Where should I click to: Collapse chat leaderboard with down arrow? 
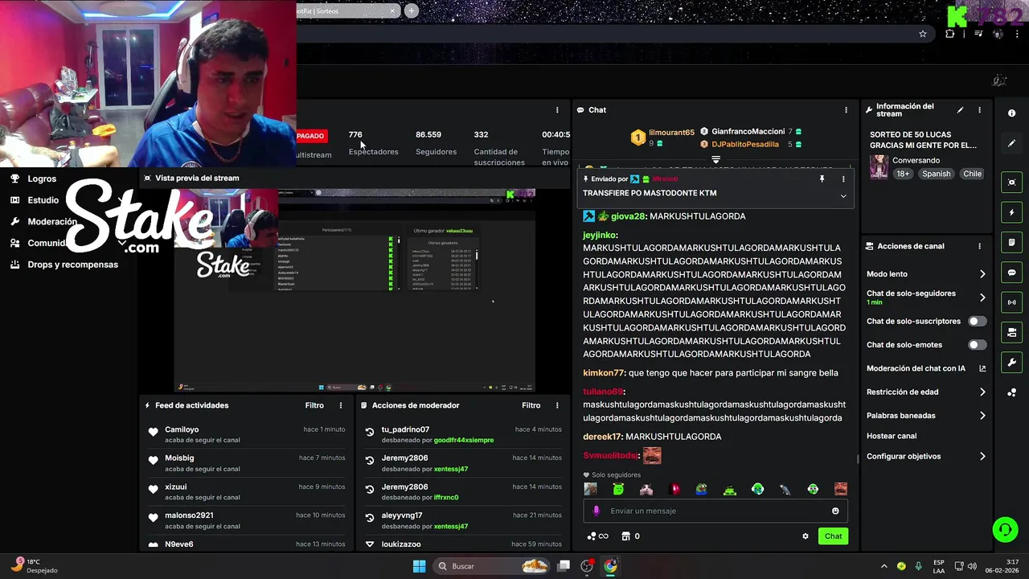click(715, 160)
